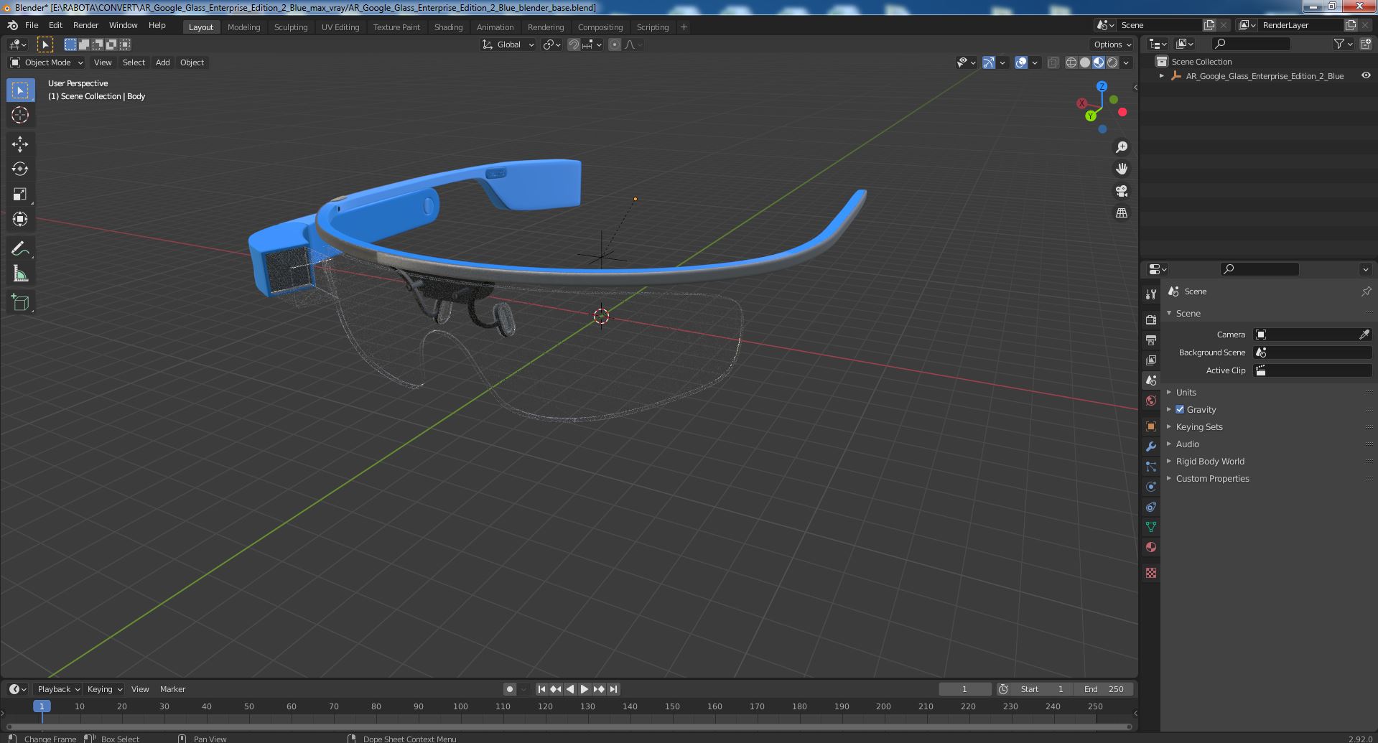The image size is (1378, 743).
Task: Open Output properties tab
Action: pyautogui.click(x=1151, y=340)
